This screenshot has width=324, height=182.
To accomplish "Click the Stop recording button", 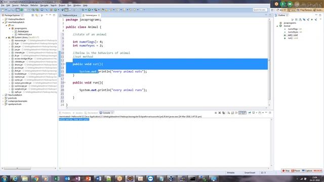I will [x=286, y=171].
